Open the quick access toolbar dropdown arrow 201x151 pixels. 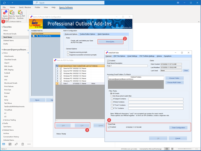[12, 3]
